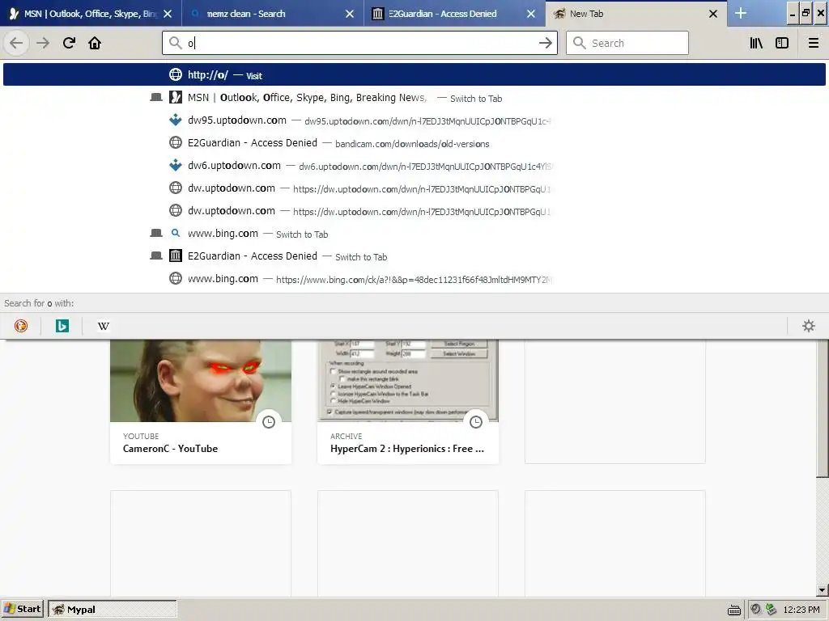Click the magnifier icon in address bar
This screenshot has width=829, height=621.
click(x=175, y=43)
